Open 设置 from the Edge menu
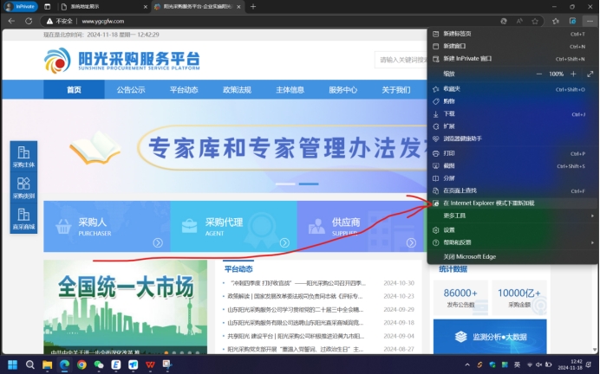 click(x=449, y=229)
